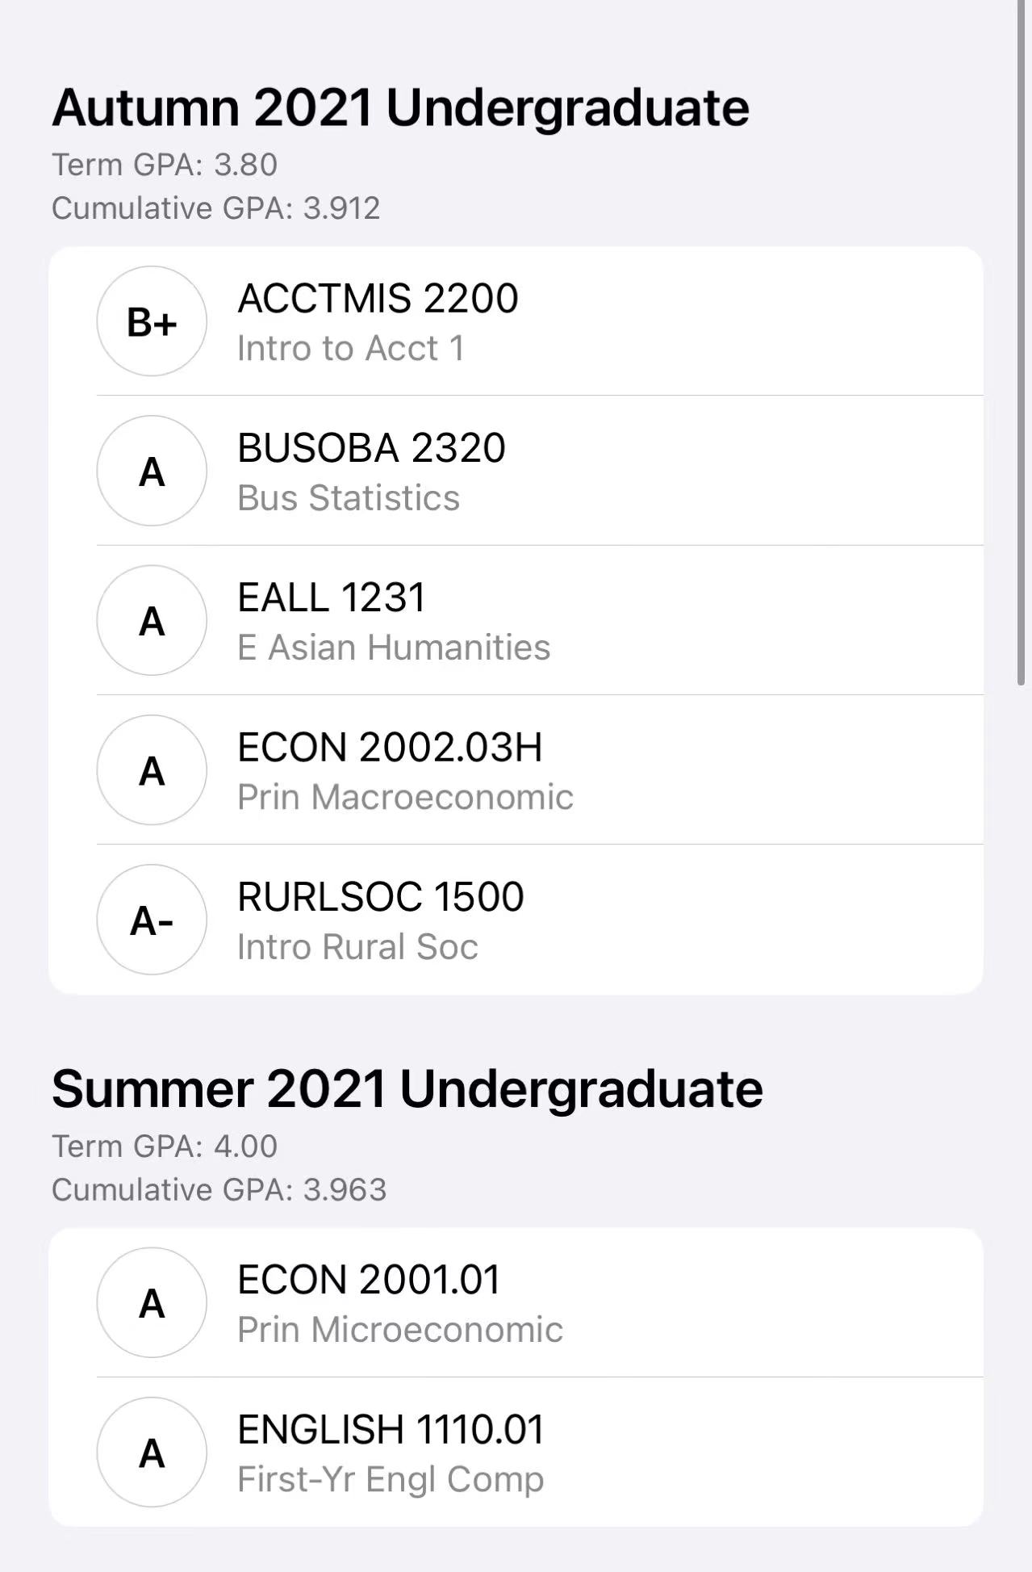1032x1572 pixels.
Task: Select the A grade badge for ECON 2002.03H
Action: click(x=152, y=770)
